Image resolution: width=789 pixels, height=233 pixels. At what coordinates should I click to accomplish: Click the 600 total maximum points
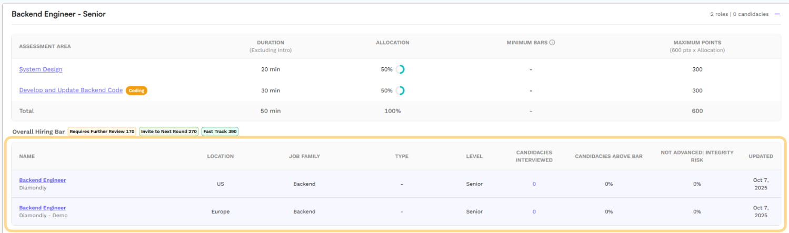(697, 111)
